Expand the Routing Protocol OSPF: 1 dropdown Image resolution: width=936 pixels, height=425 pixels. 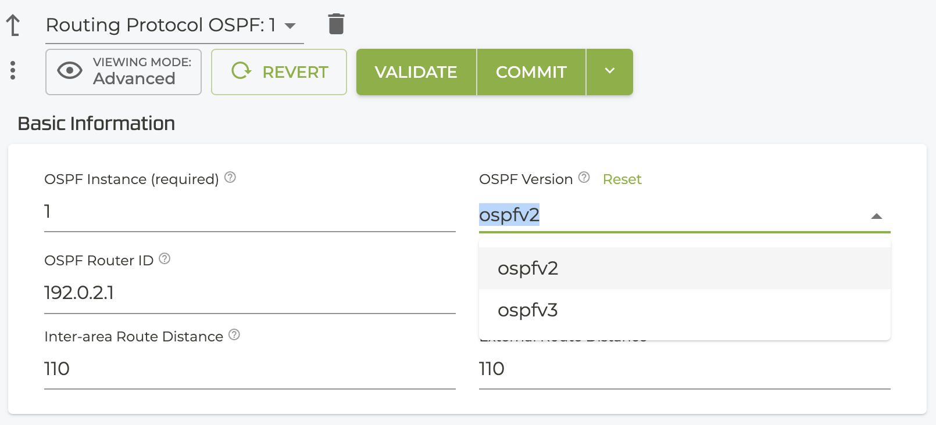290,26
